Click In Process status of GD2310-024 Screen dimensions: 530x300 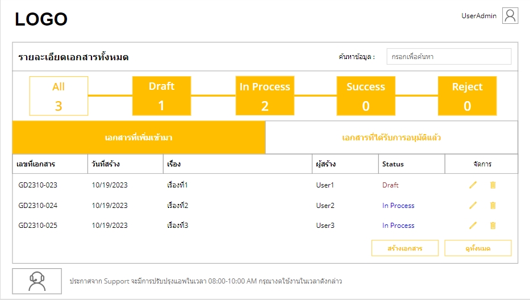click(x=398, y=205)
